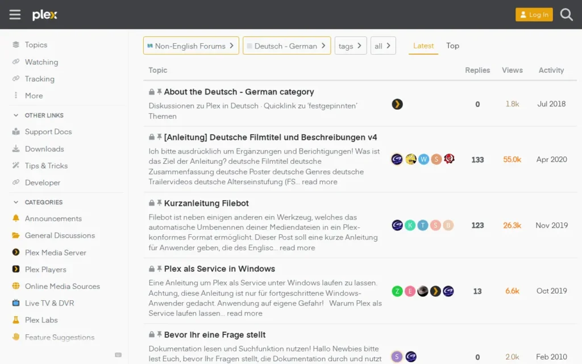
Task: Sort by the Activity column header
Action: coord(551,70)
